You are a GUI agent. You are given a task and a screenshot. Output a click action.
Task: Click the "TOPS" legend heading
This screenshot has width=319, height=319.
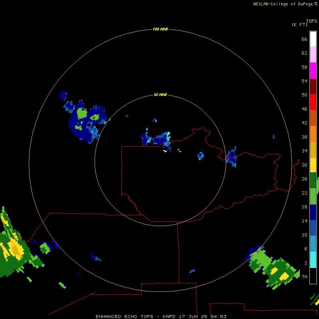[x=312, y=21]
